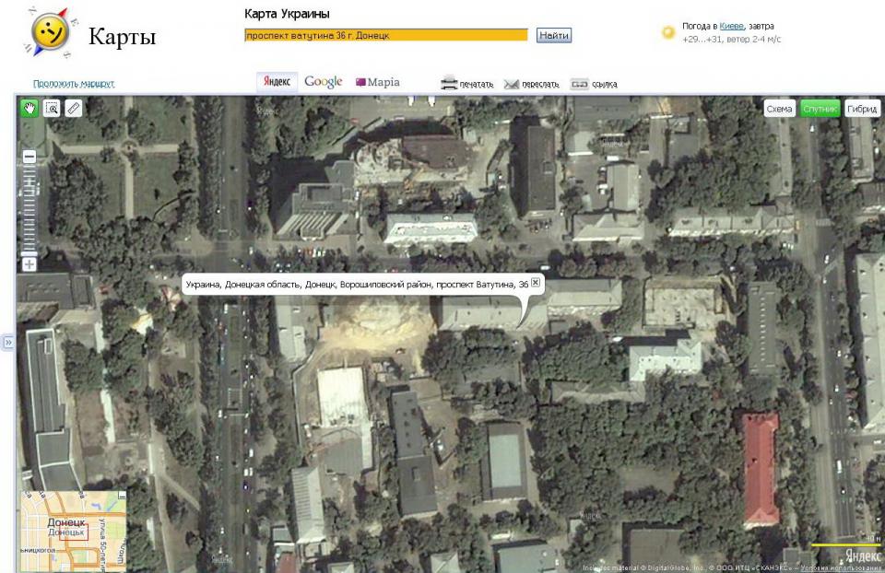
Task: Click the smiley compass logo
Action: pos(49,33)
